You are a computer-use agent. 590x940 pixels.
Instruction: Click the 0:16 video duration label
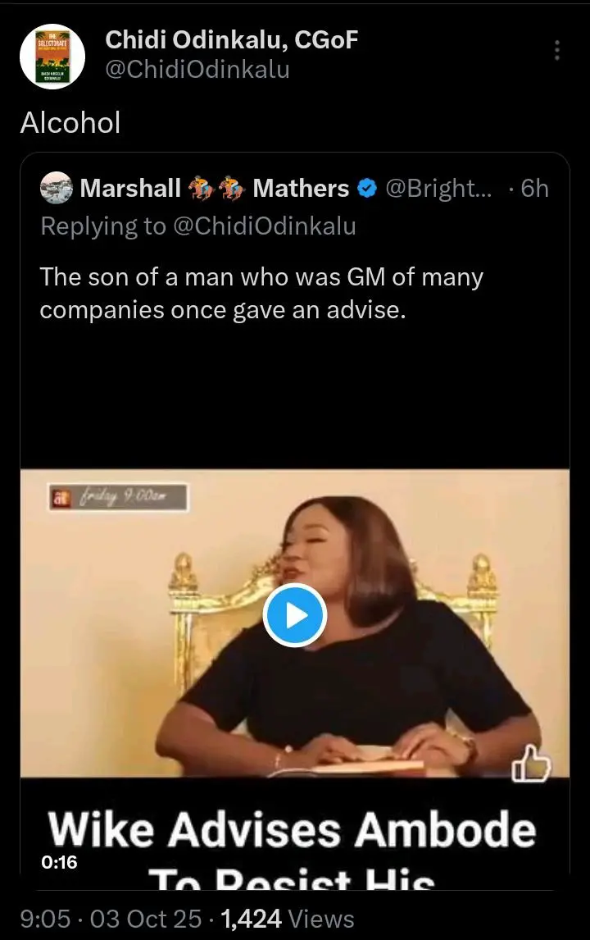coord(57,862)
